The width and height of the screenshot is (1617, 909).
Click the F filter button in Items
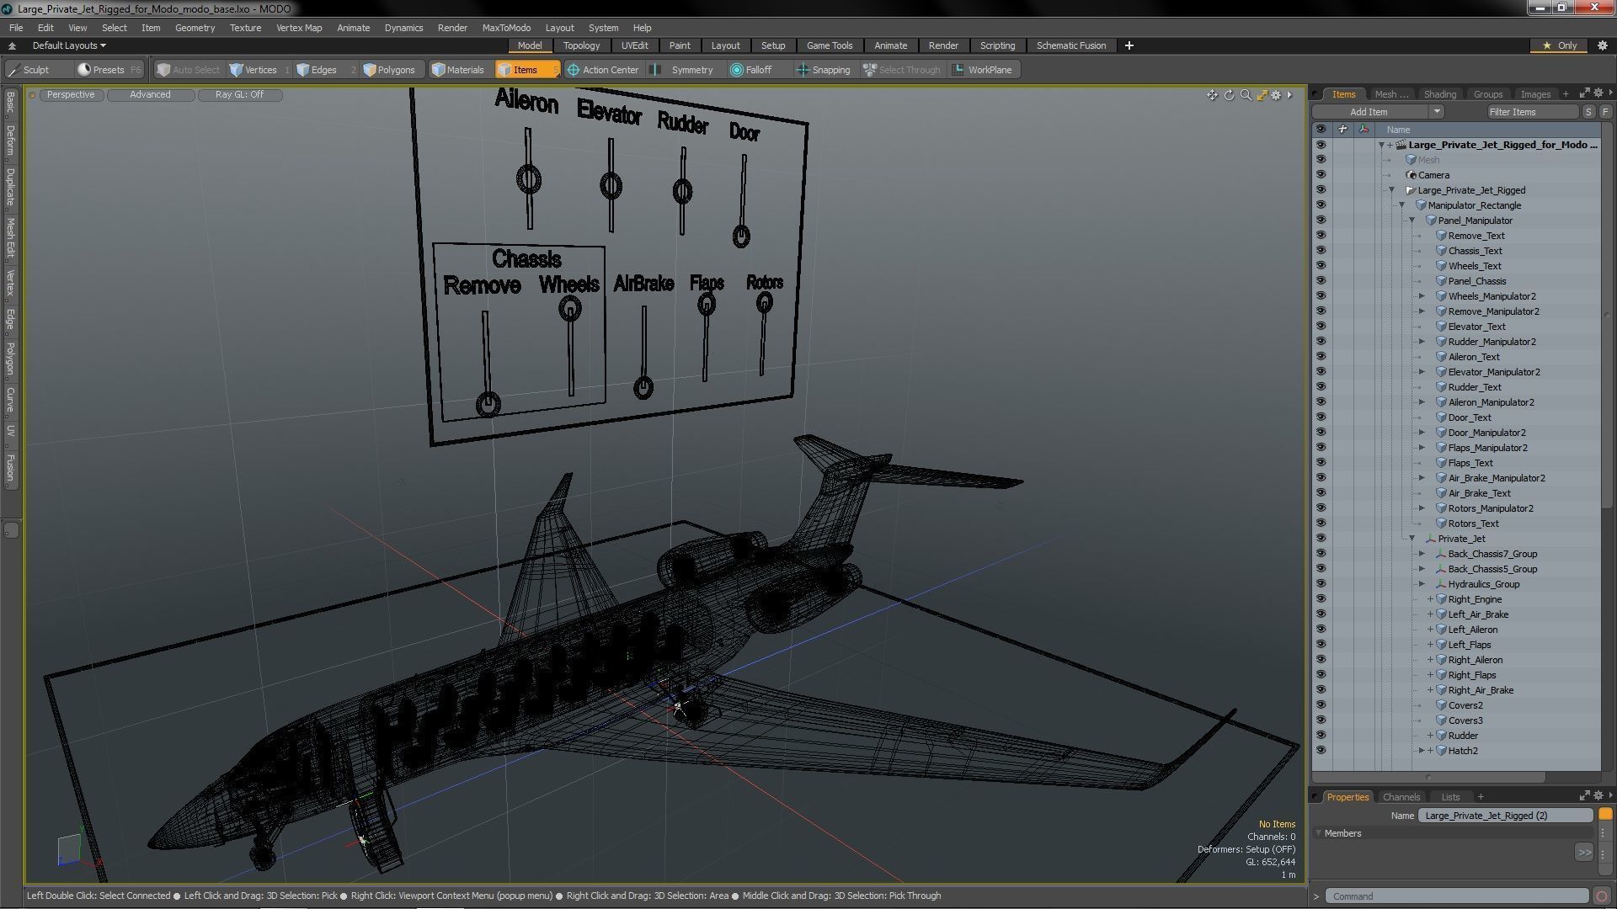pos(1605,112)
